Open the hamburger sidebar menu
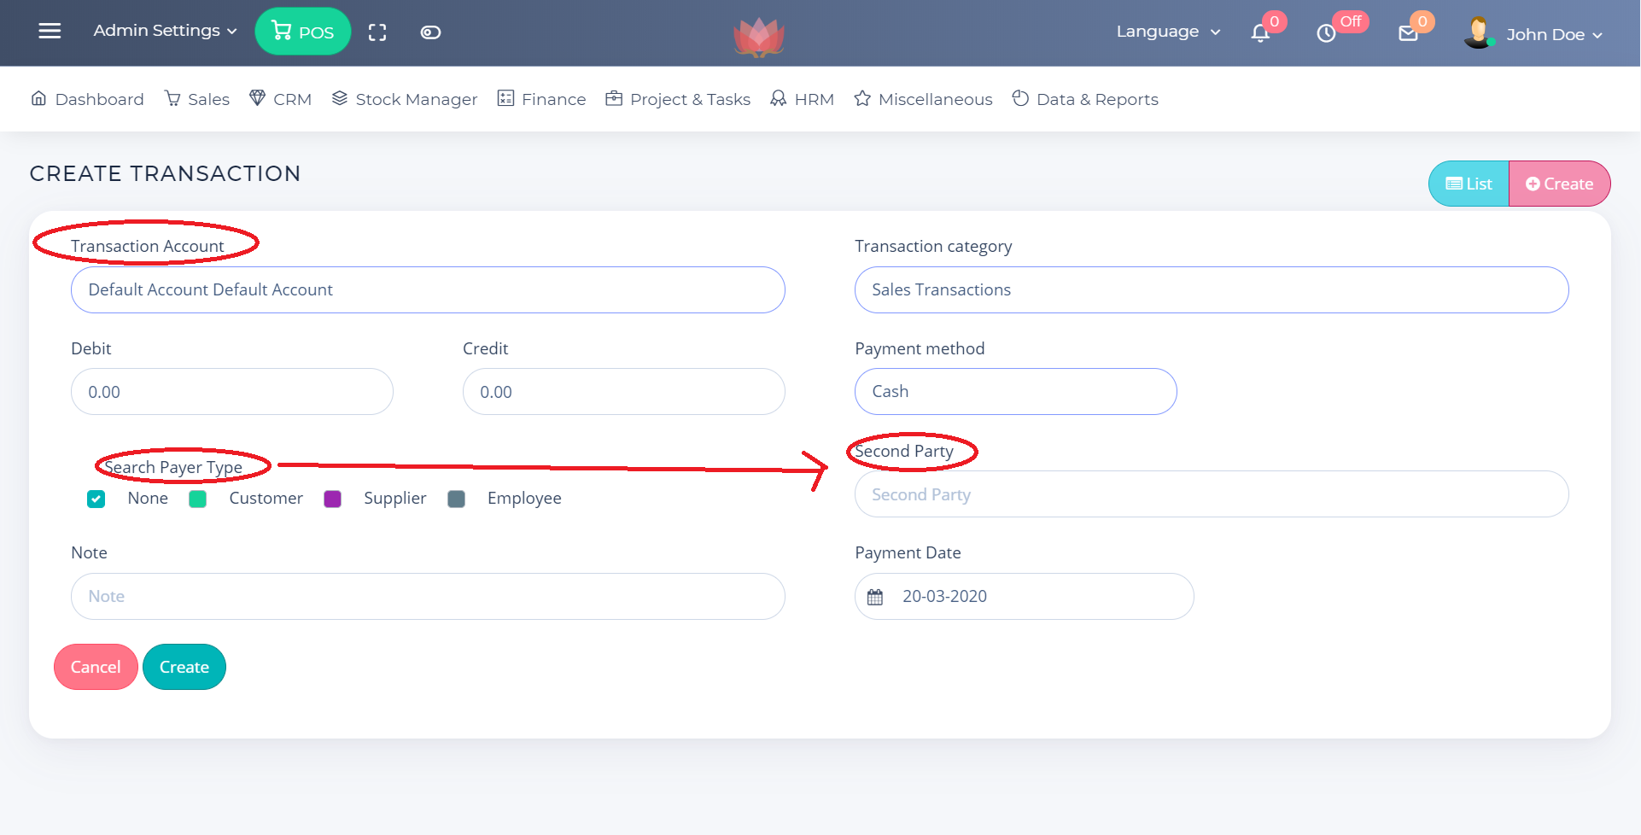 (x=50, y=32)
